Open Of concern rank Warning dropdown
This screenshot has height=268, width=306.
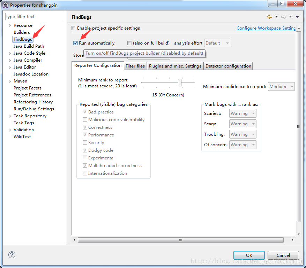point(242,144)
